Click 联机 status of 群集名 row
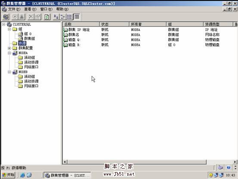 tap(105, 35)
